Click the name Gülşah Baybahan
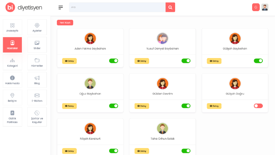Screen dimensions: 275x155 235,49
